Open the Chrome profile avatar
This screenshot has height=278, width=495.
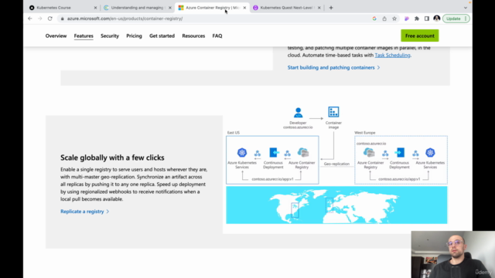click(x=437, y=19)
